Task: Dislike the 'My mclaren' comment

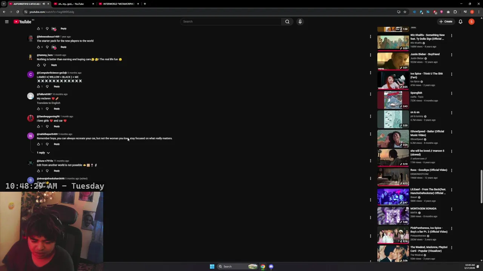Action: 47,109
